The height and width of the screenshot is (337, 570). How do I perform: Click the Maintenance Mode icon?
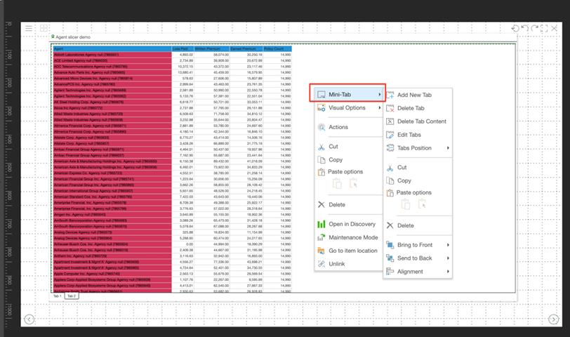pyautogui.click(x=322, y=237)
